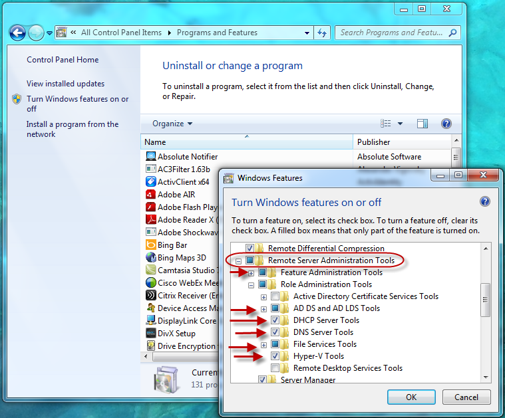Click the refresh button beside address bar

[322, 33]
